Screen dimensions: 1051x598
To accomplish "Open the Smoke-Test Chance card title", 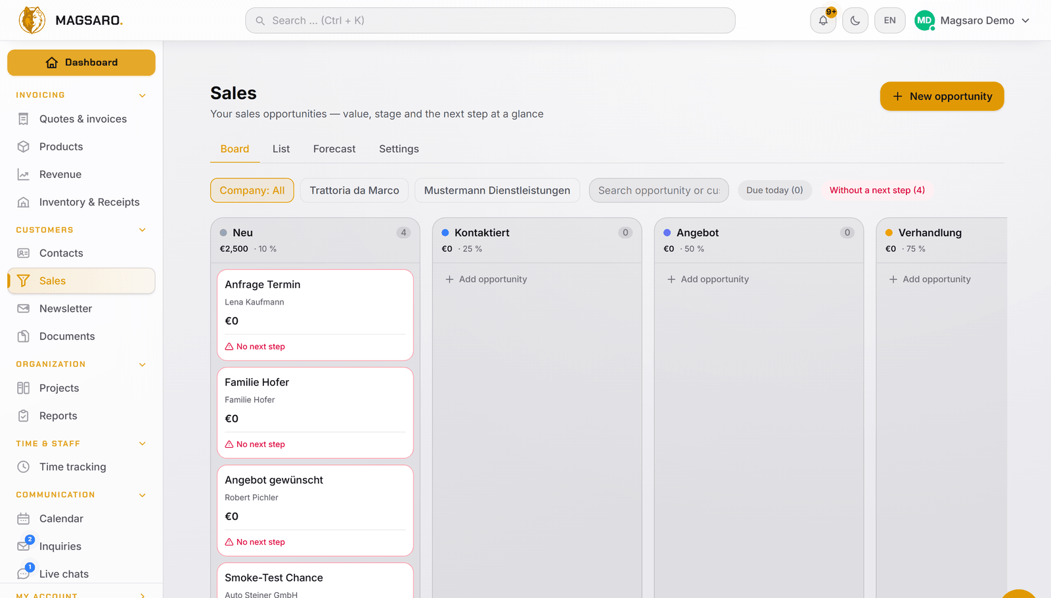I will [274, 578].
